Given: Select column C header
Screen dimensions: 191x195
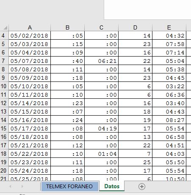Looking at the screenshot, I should click(101, 27).
